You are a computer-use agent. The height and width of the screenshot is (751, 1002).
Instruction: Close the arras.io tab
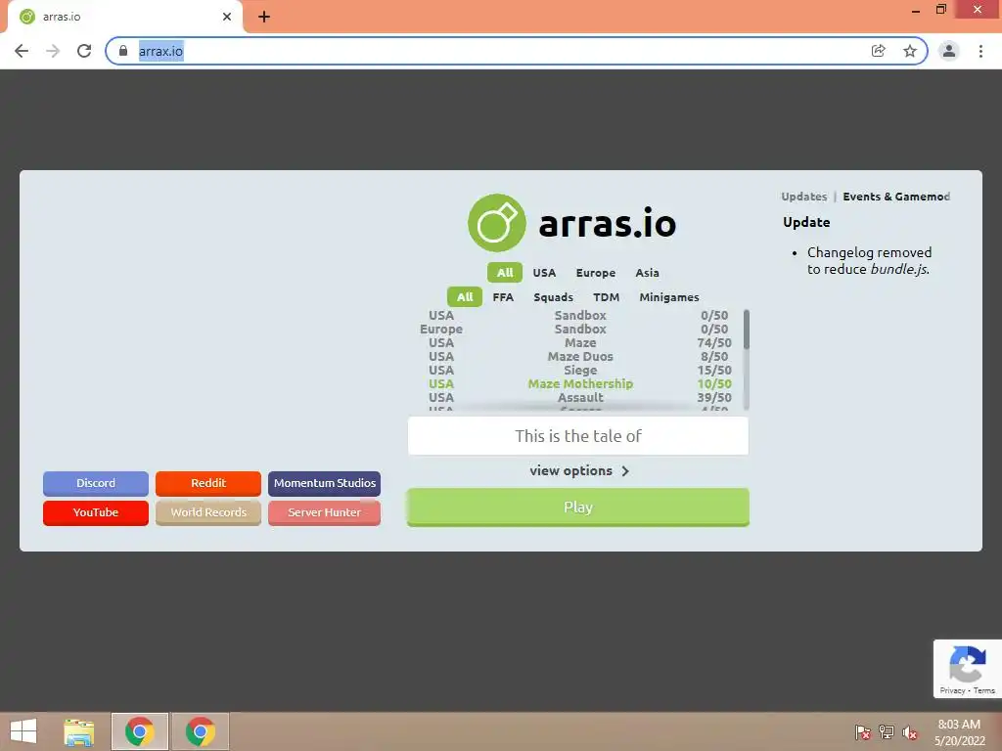(x=227, y=17)
